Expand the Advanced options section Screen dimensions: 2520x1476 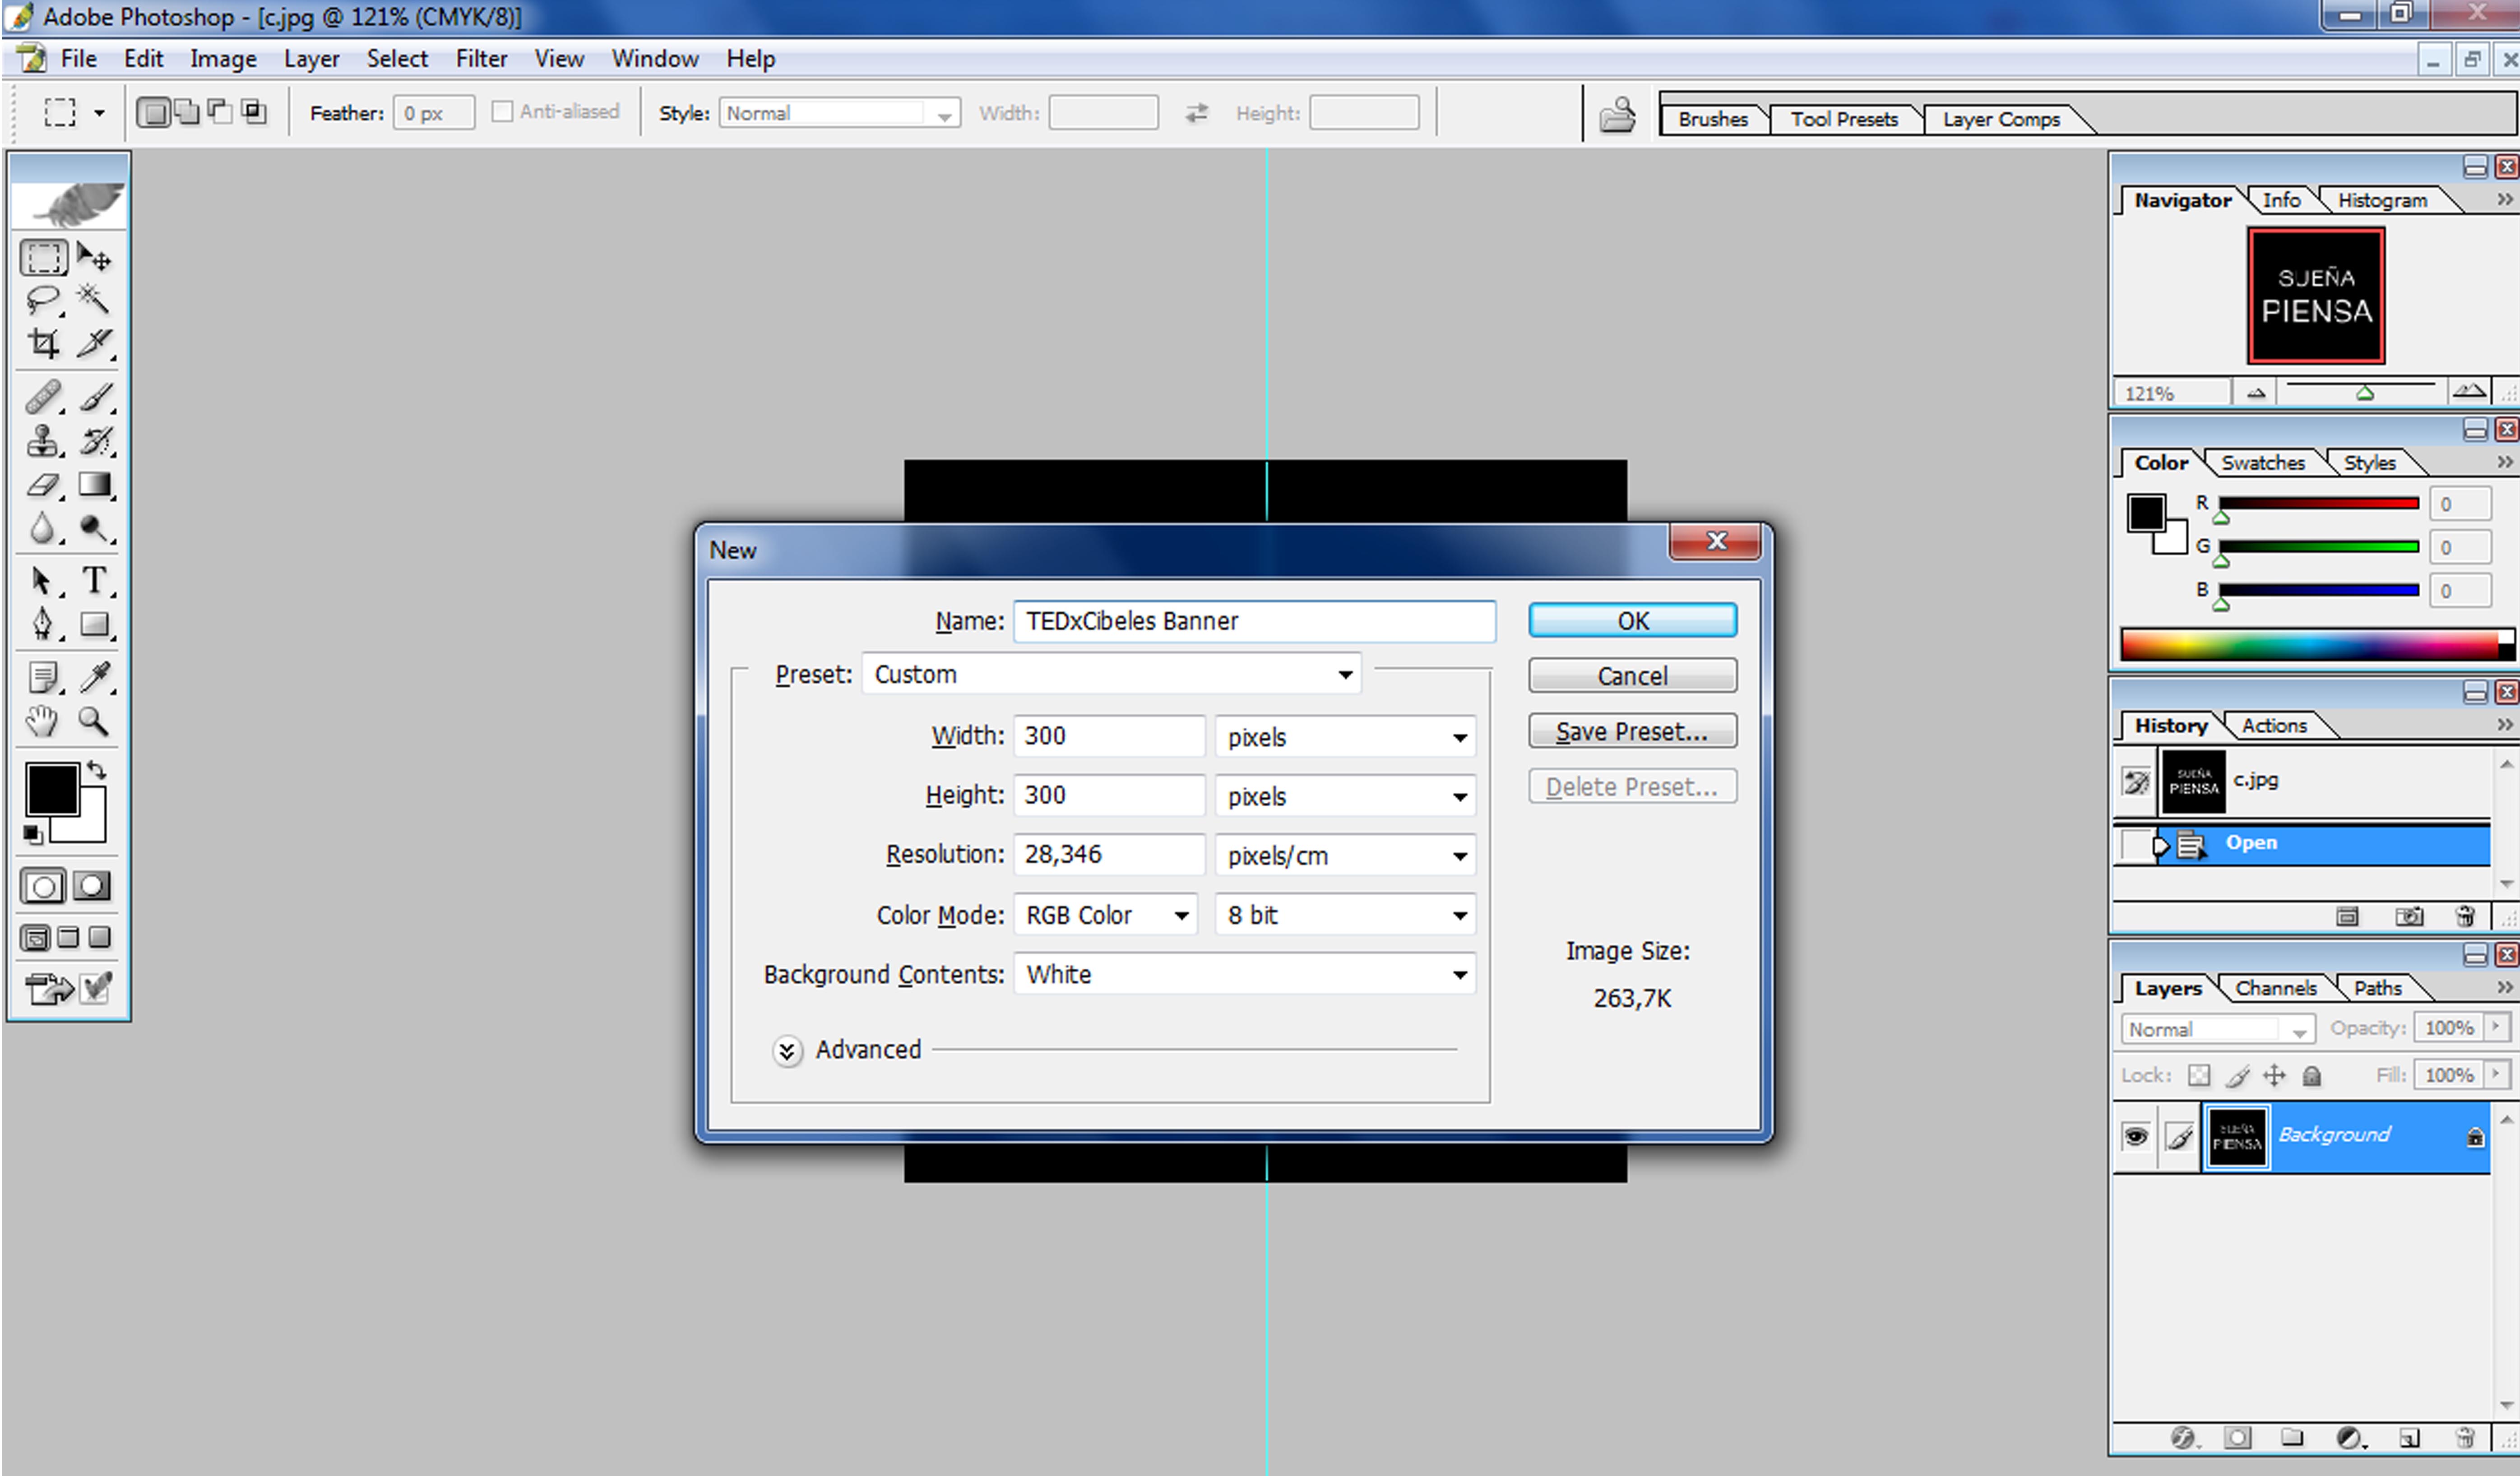pos(787,1051)
